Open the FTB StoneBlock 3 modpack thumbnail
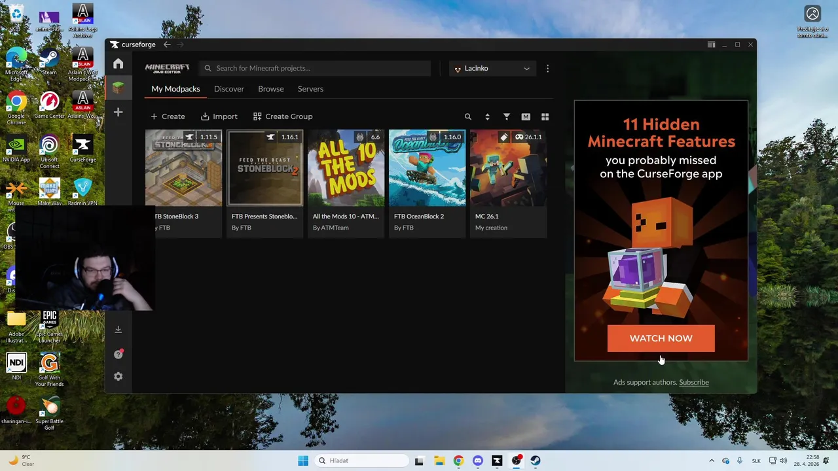This screenshot has height=471, width=838. [x=183, y=168]
